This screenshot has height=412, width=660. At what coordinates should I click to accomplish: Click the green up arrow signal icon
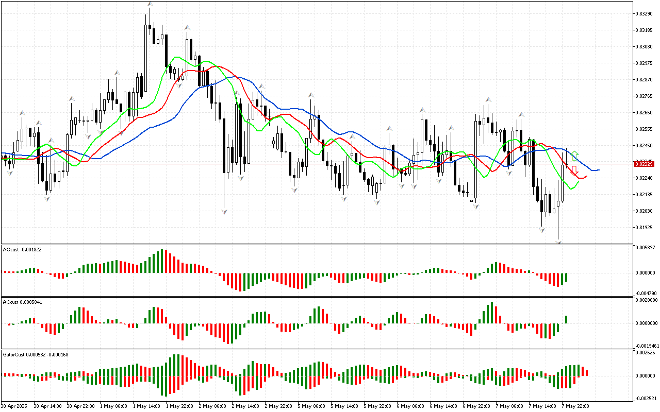click(575, 154)
